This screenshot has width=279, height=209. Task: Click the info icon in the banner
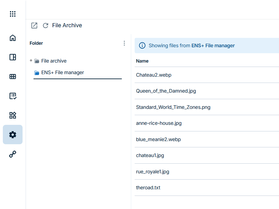(142, 46)
